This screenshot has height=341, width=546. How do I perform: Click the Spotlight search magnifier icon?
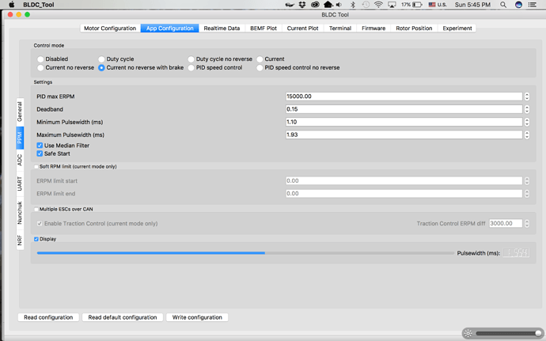pyautogui.click(x=503, y=5)
